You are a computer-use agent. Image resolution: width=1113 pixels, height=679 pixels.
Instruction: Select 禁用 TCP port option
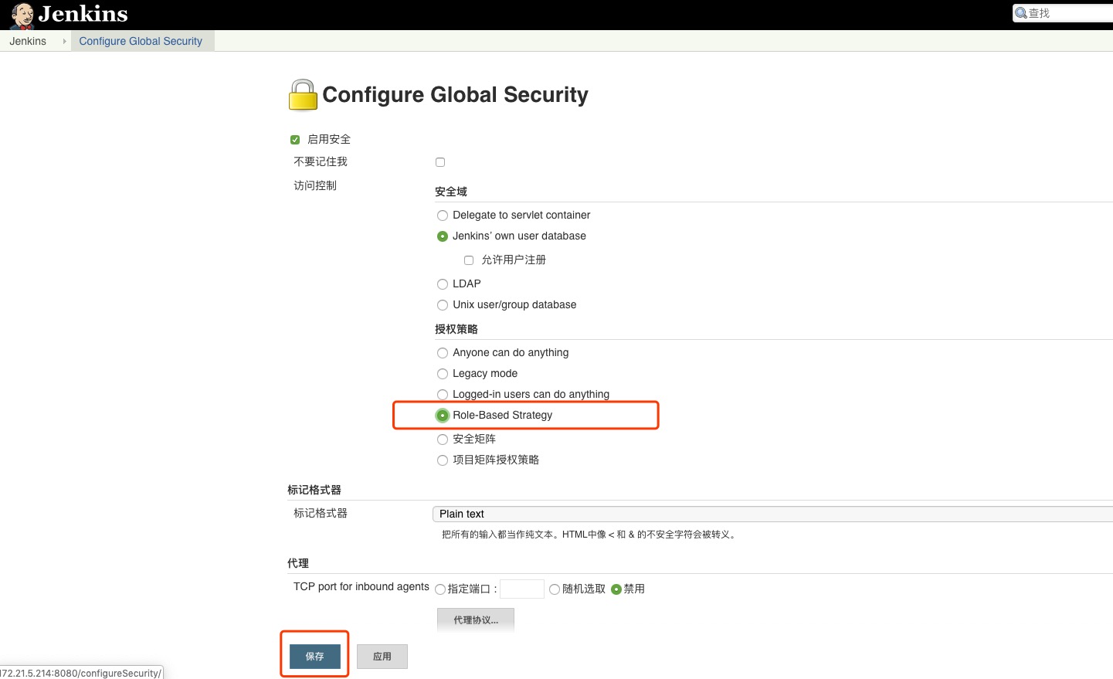[616, 589]
